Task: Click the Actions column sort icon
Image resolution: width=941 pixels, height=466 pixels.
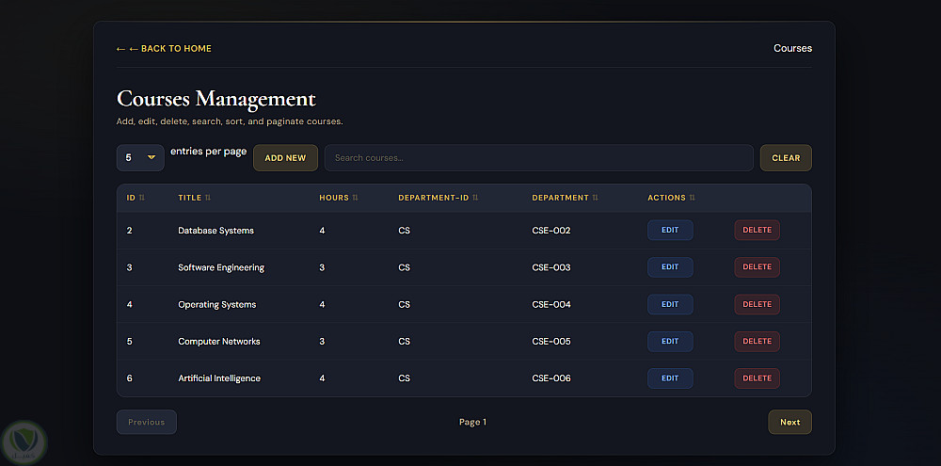Action: pos(693,198)
